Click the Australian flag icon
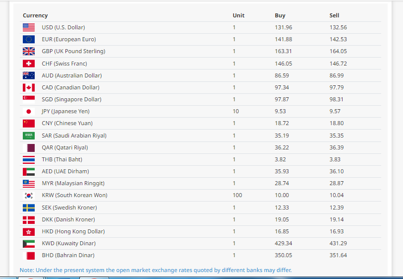403x279 pixels. (29, 75)
